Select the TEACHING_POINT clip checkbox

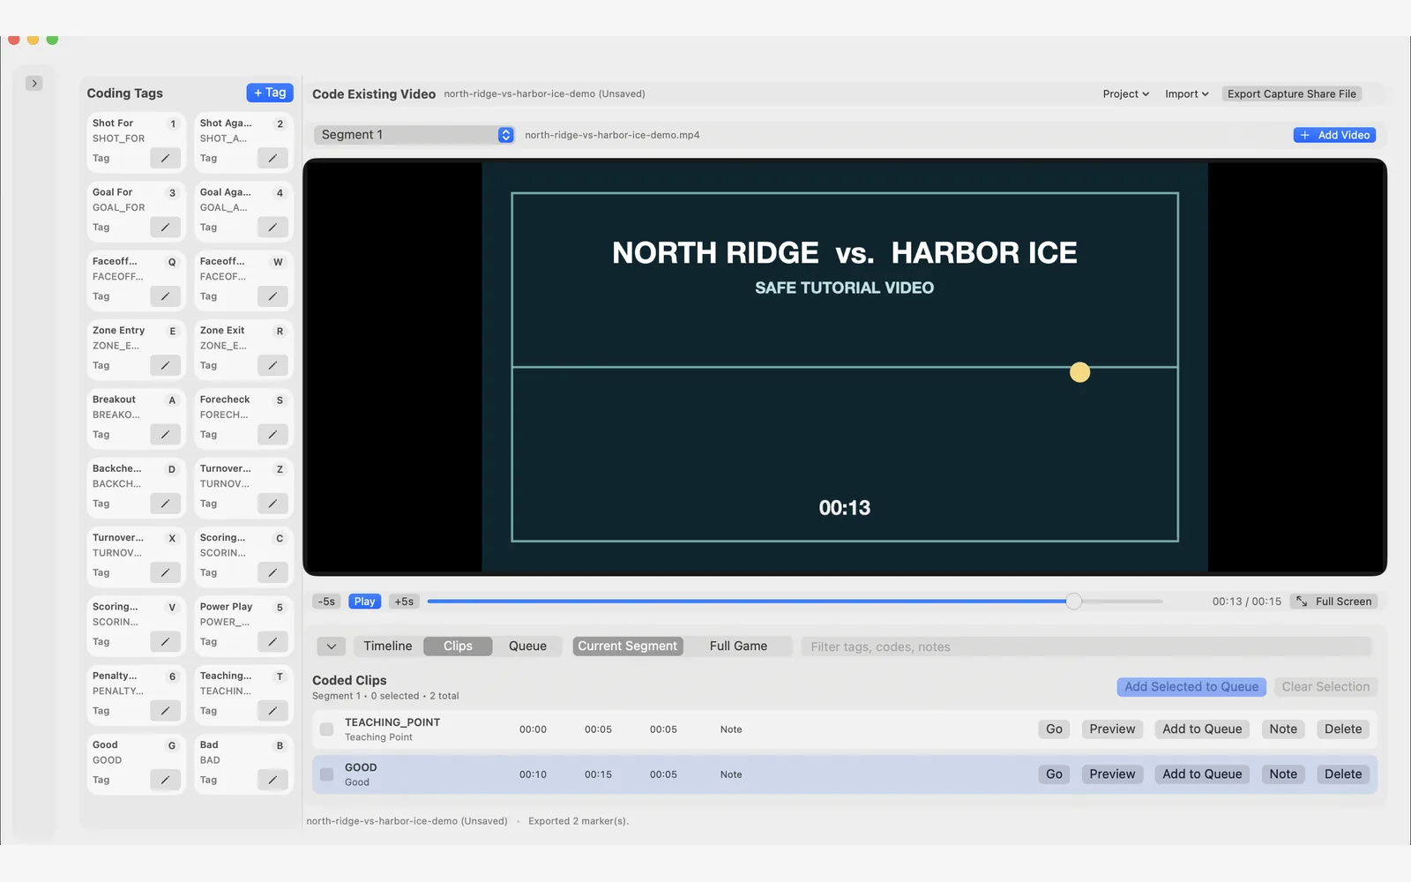(326, 729)
